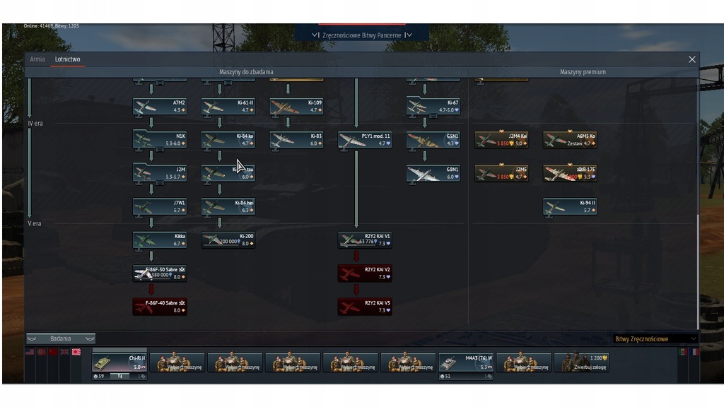Click Zwerbuj załogę to recruit a crew
724x407 pixels.
tap(581, 362)
